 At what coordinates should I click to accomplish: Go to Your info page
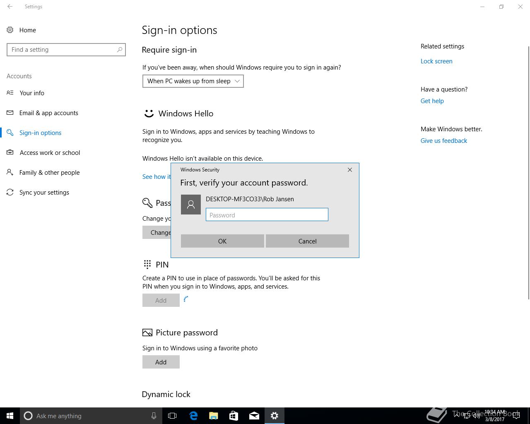32,93
